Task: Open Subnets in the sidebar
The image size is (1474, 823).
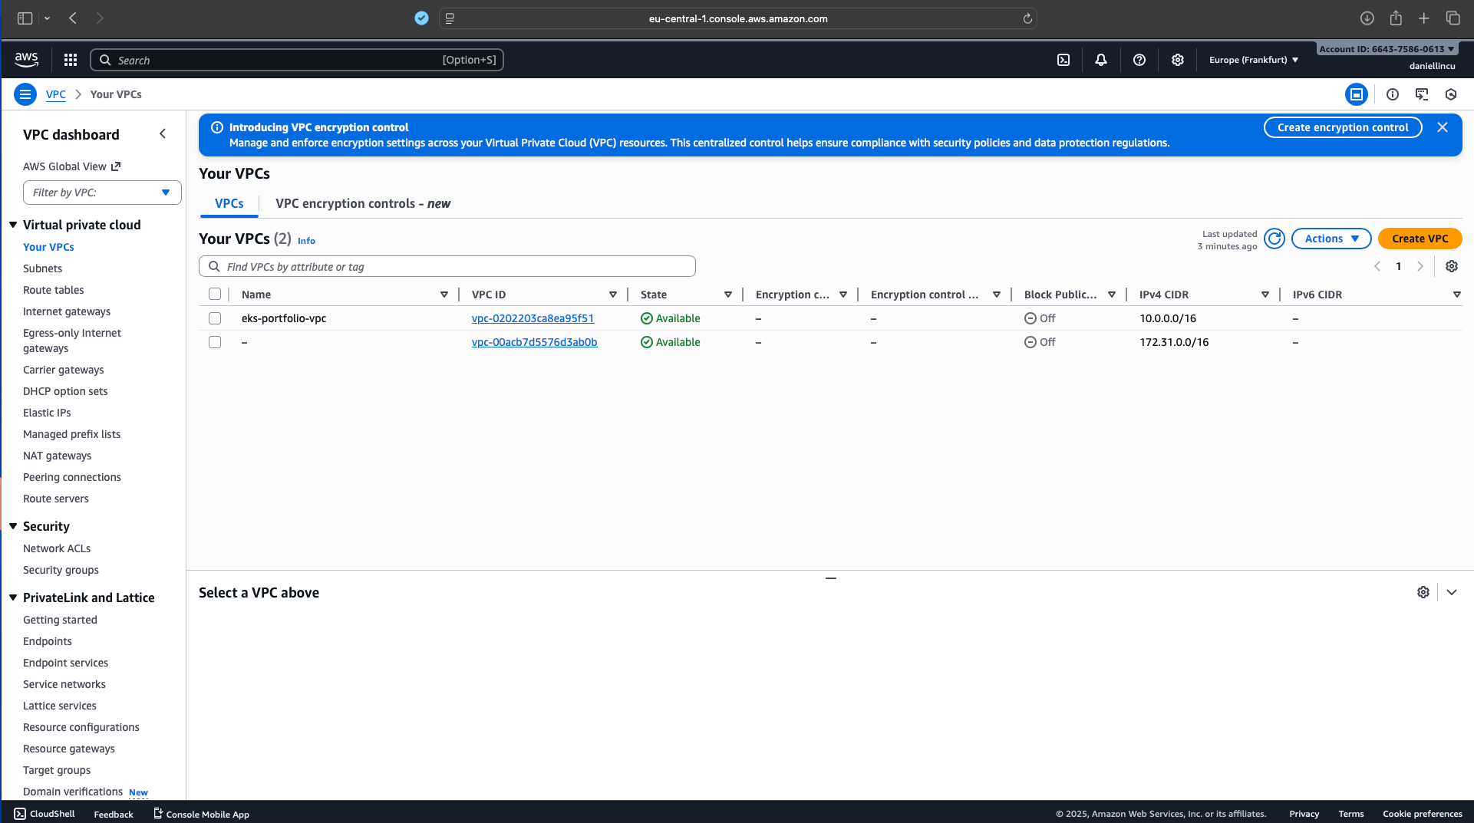Action: [x=43, y=268]
